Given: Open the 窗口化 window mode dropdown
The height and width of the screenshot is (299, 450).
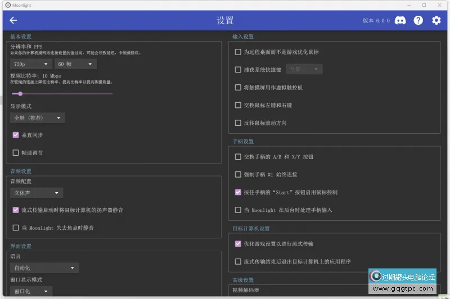Looking at the screenshot, I should (31, 291).
